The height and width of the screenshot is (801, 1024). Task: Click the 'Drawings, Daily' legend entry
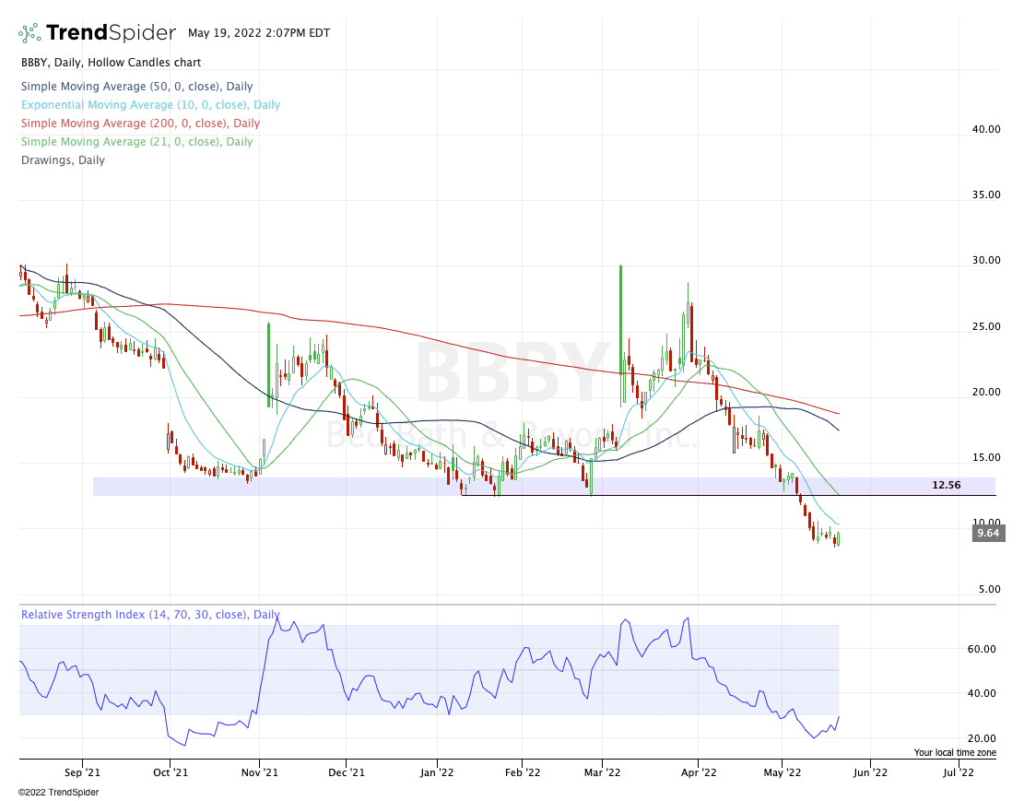click(x=63, y=160)
